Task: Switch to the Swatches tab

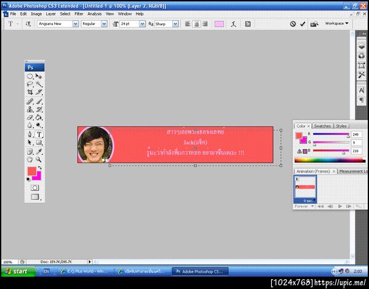Action: (322, 126)
